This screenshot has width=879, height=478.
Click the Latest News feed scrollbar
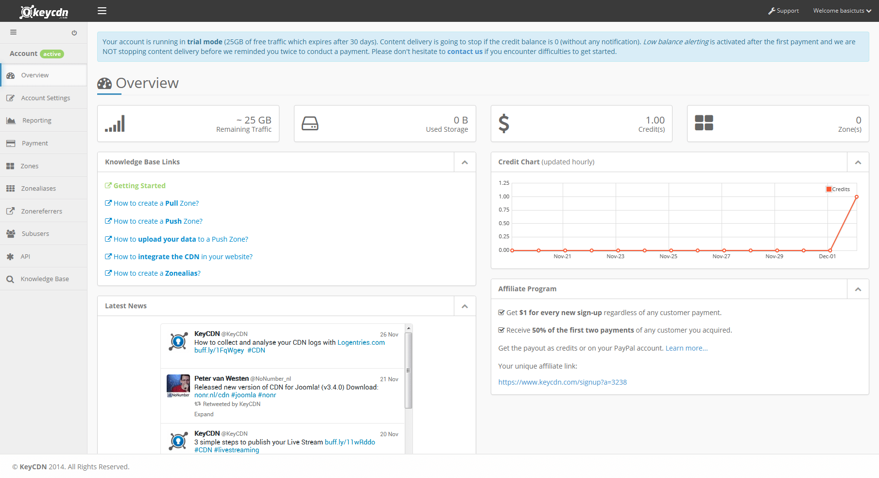(409, 371)
